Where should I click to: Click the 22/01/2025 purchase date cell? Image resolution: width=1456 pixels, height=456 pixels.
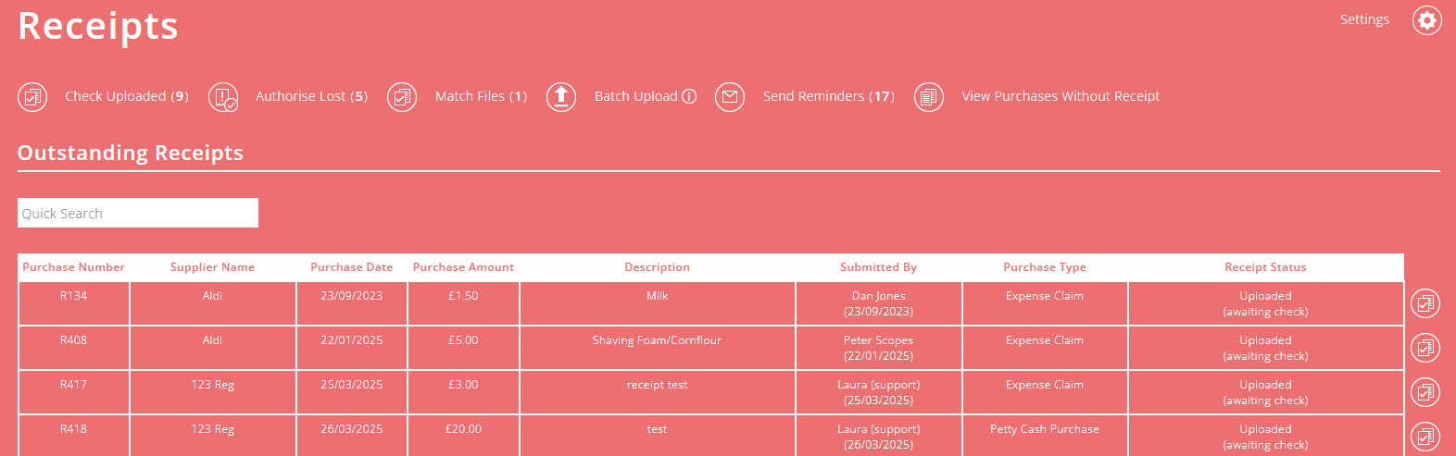pos(352,348)
